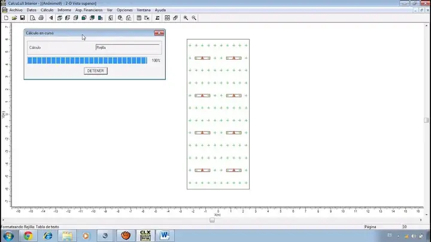
Task: Open Google Chrome from the taskbar
Action: pos(28,235)
